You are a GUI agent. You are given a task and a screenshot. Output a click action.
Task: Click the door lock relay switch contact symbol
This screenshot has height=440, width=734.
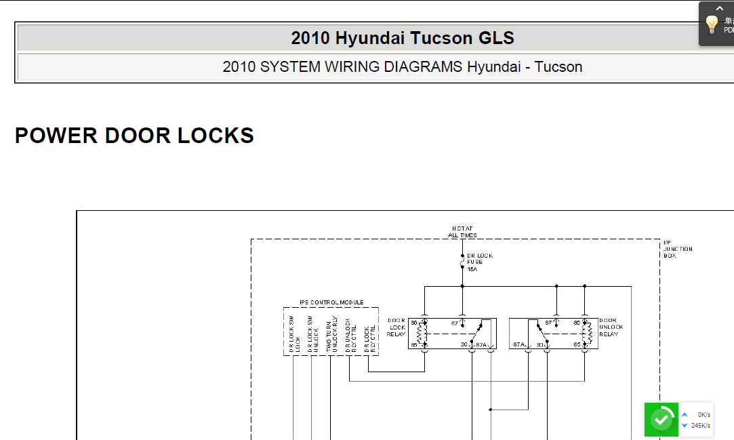478,334
